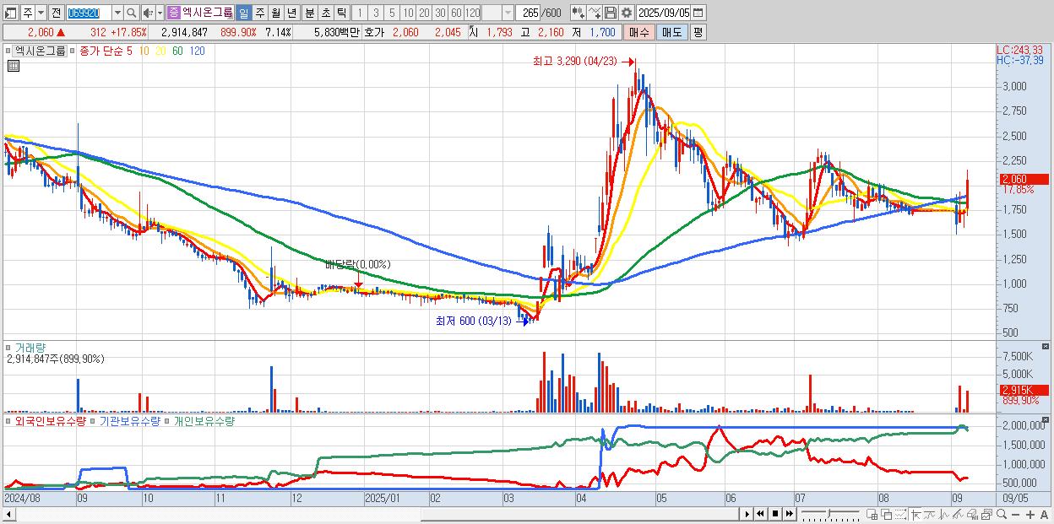Open the dropdown arrow beside speaker icon

(160, 13)
